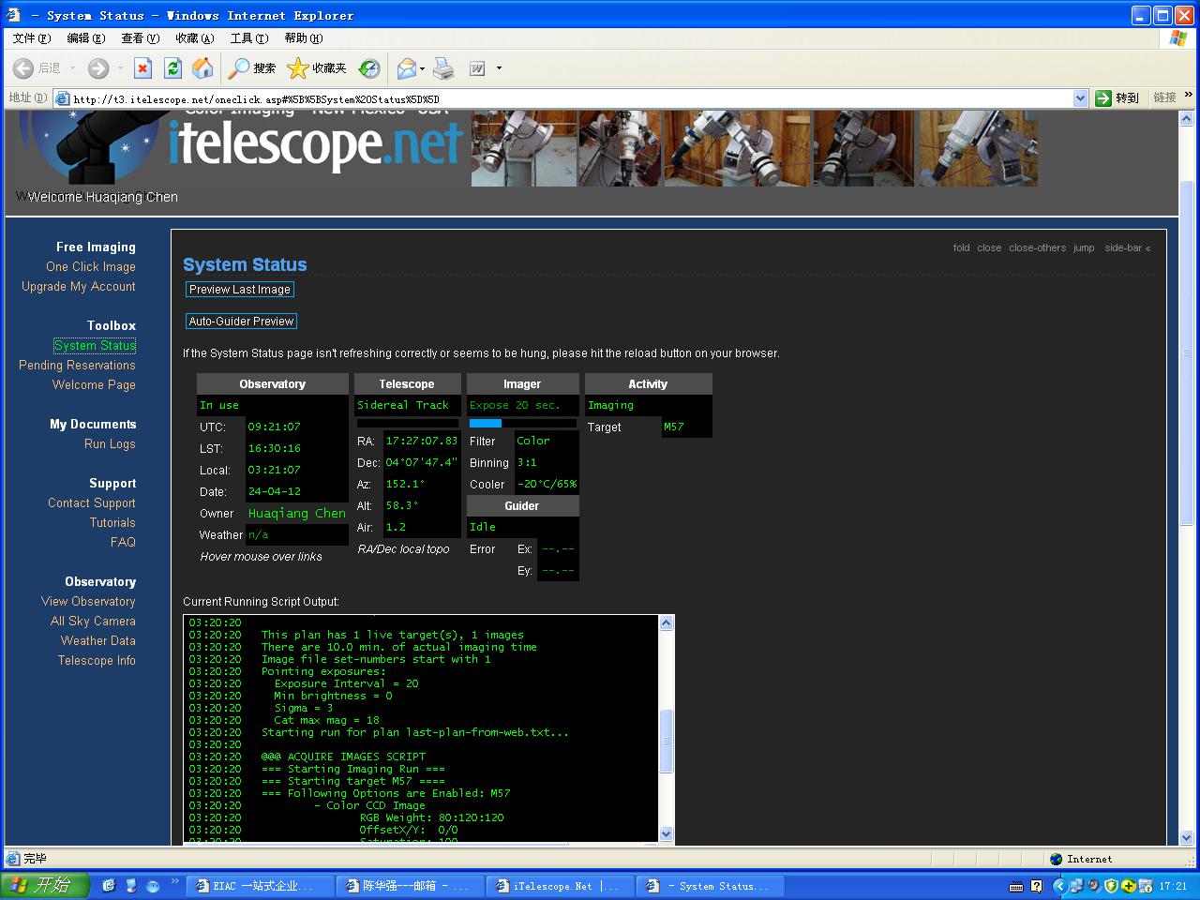Screen dimensions: 1200x900
Task: Click the Forward navigation arrow
Action: coord(98,68)
